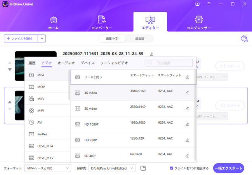
Task: Edit HD 720P preset settings
Action: click(x=187, y=140)
